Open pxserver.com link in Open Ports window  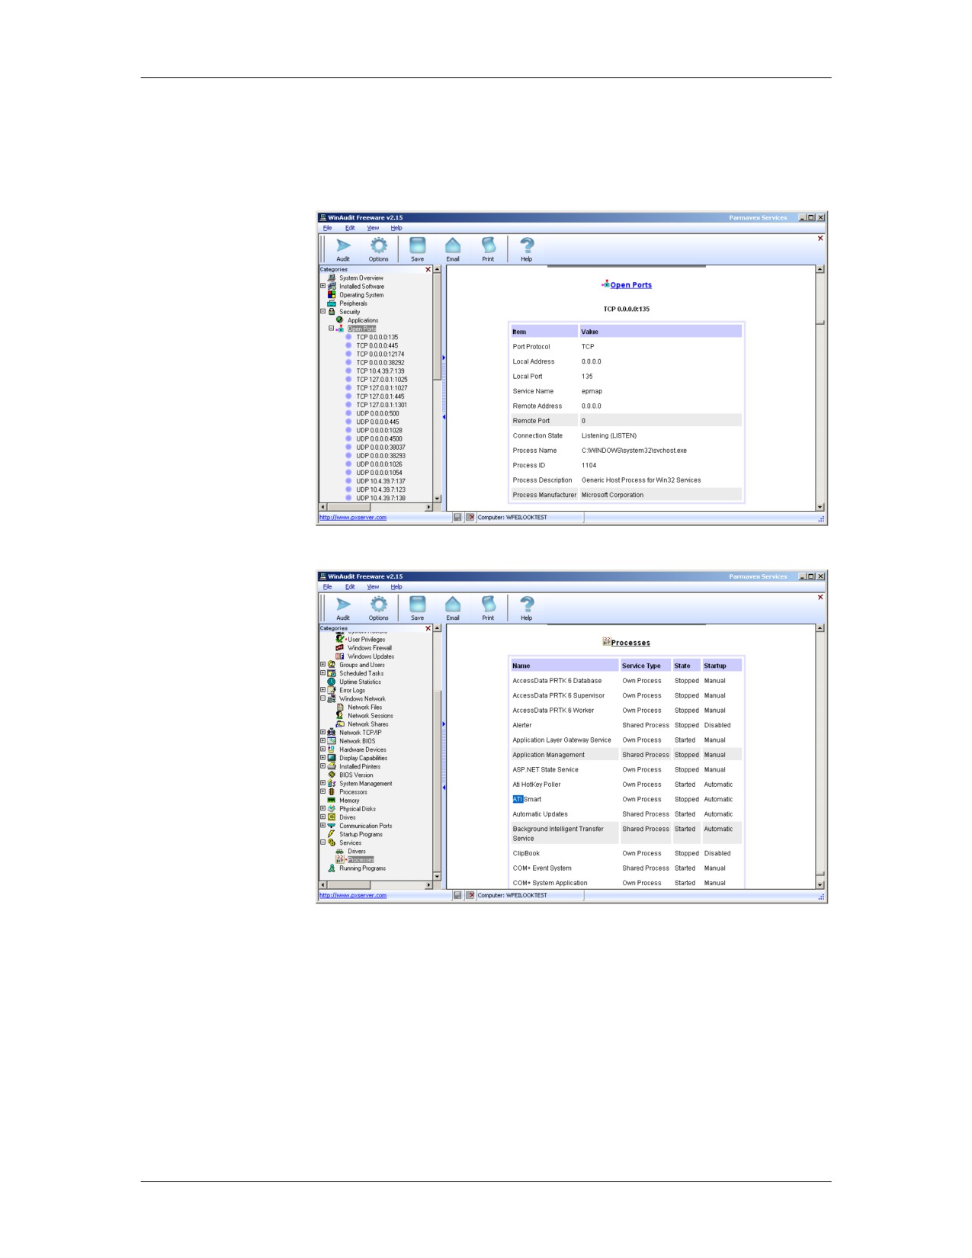click(353, 518)
